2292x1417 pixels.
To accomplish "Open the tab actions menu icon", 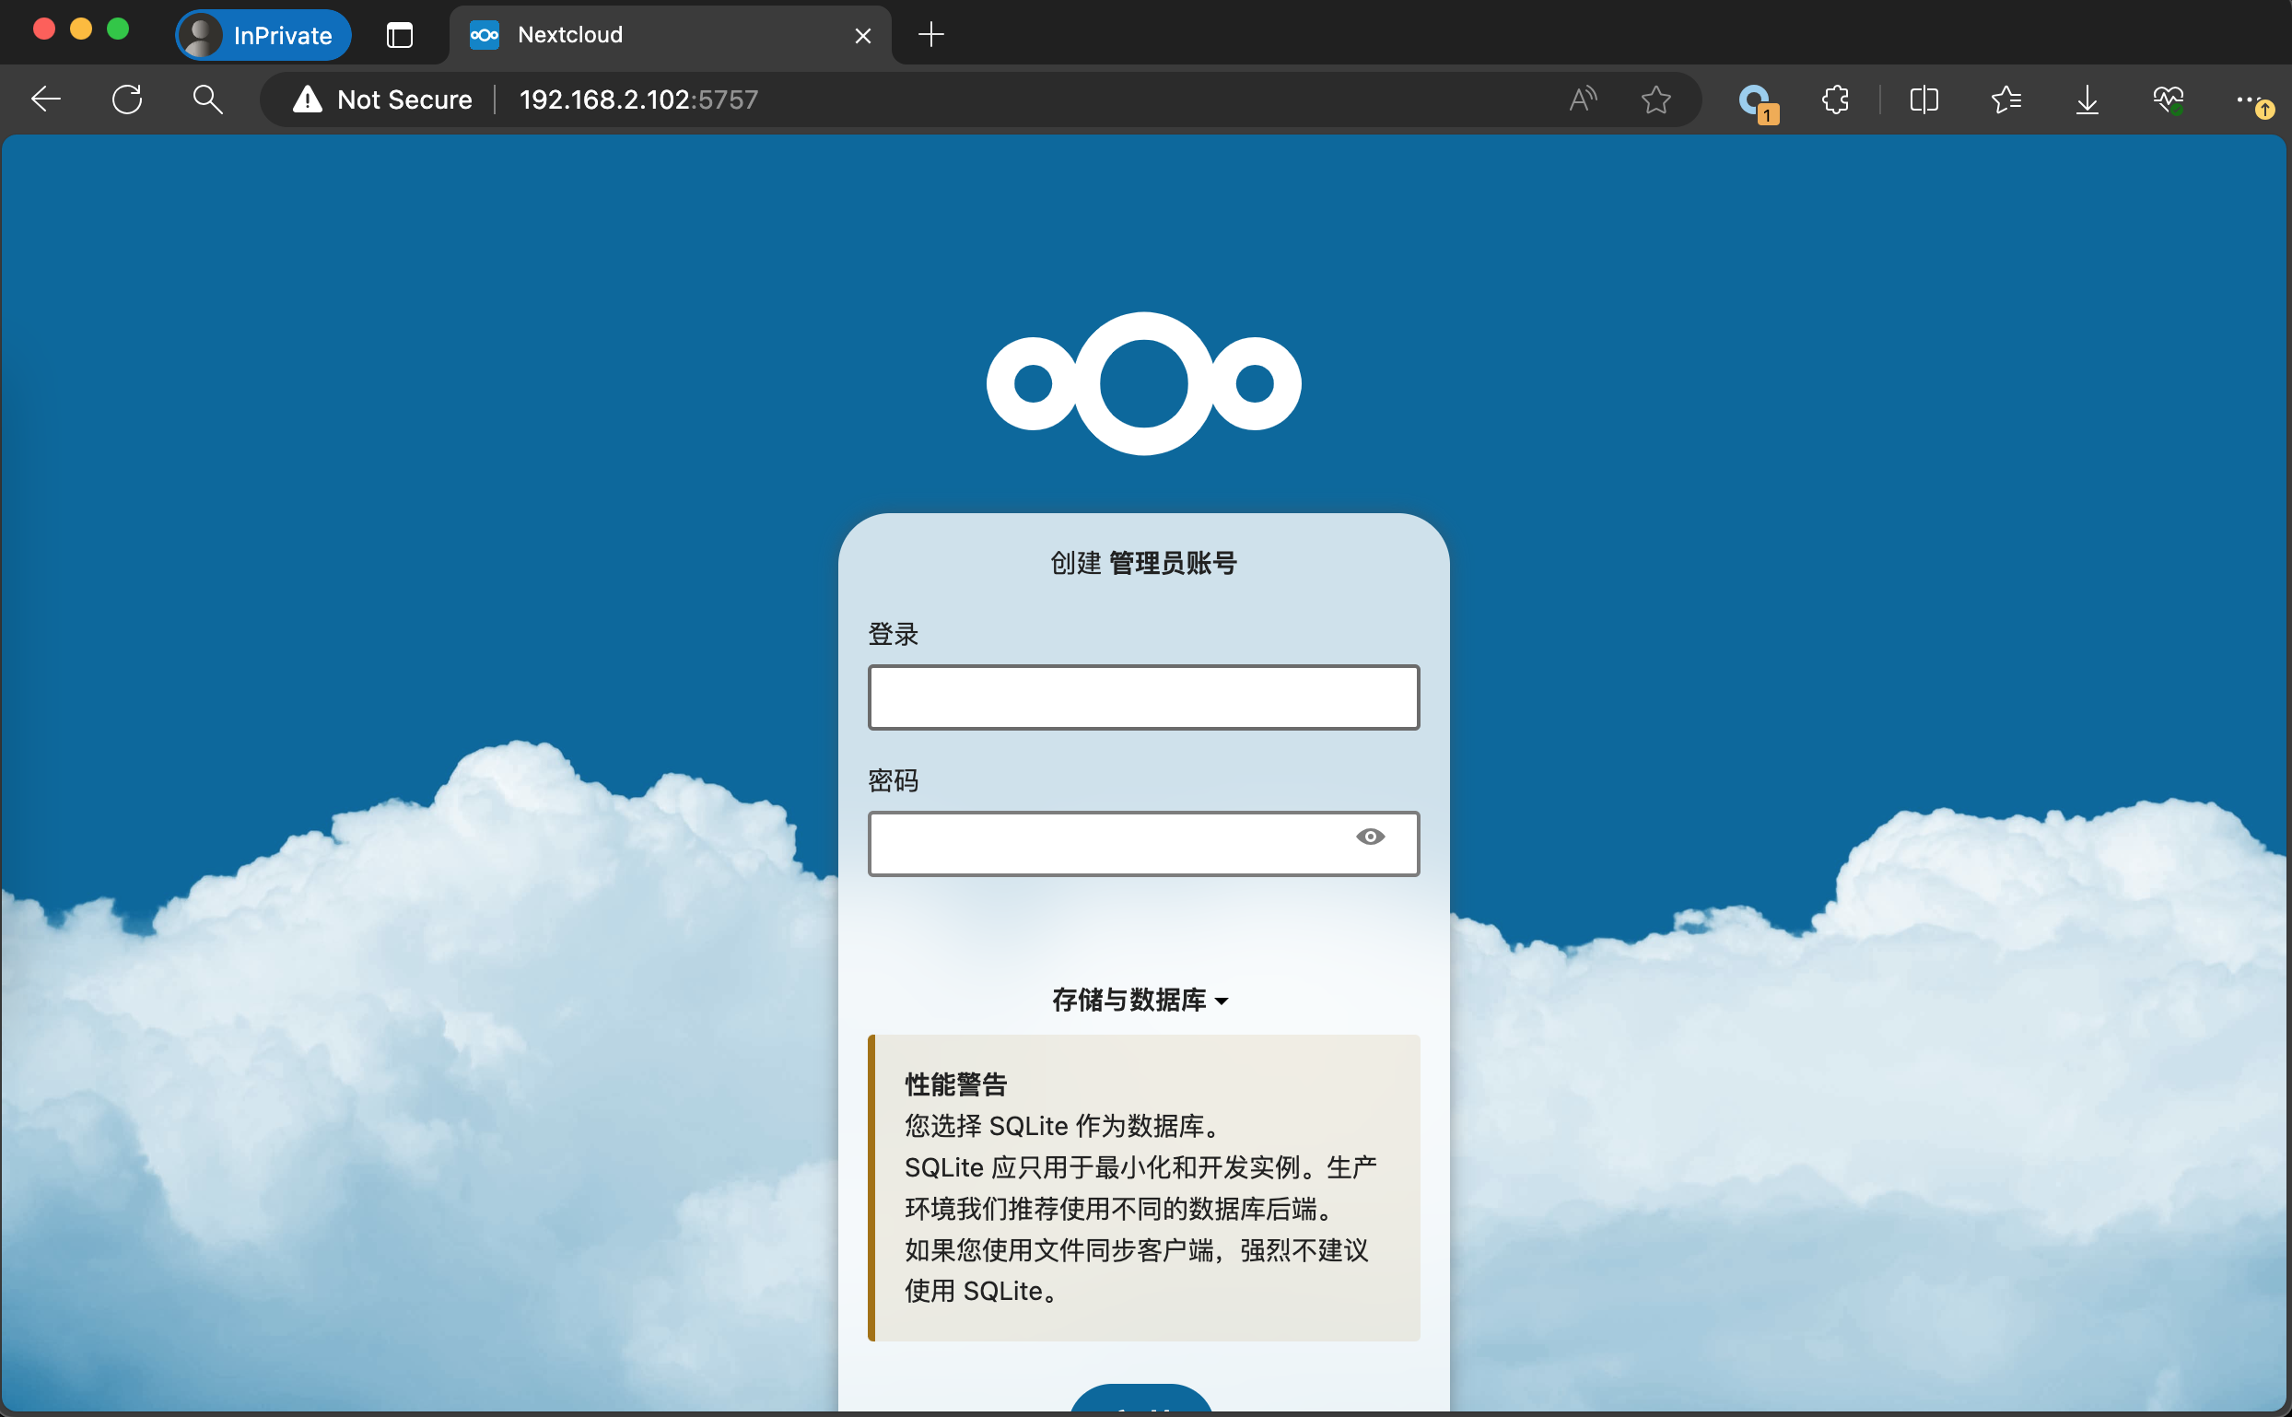I will coord(400,35).
